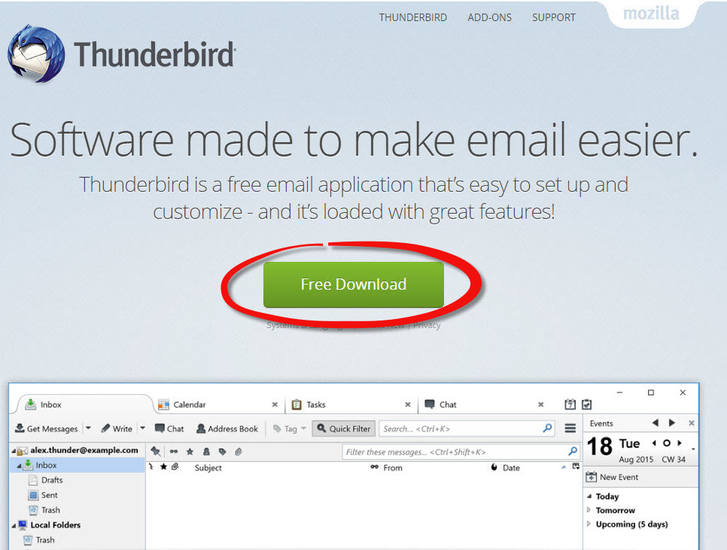
Task: Open the Get Messages dropdown arrow
Action: (88, 429)
